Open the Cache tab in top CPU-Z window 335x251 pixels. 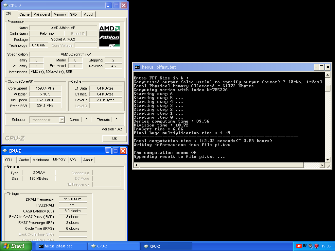pos(24,14)
